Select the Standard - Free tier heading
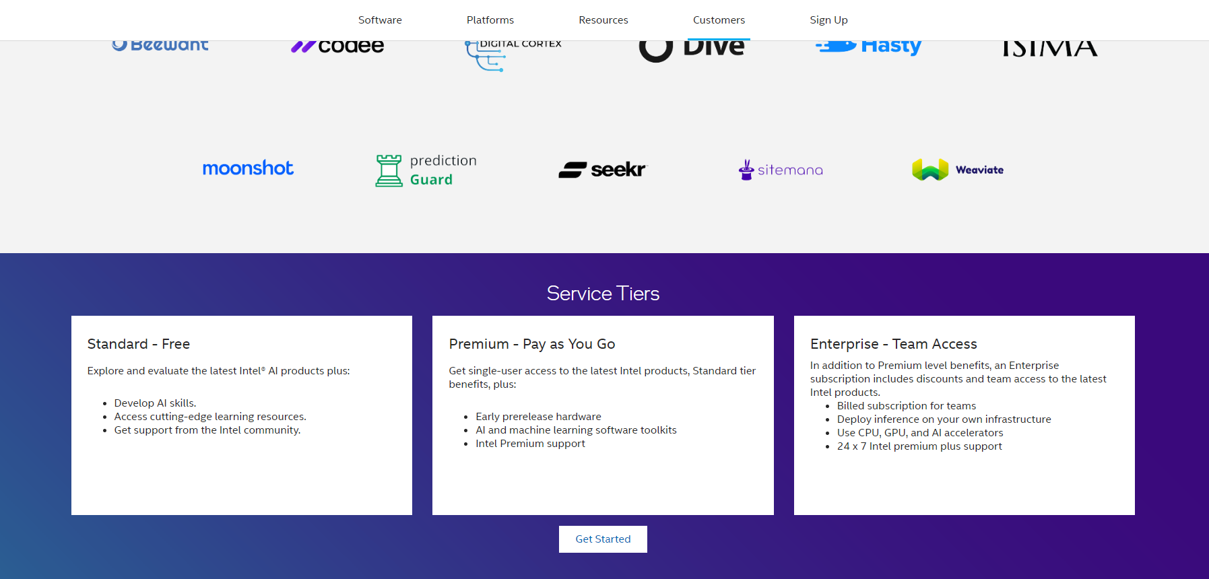The width and height of the screenshot is (1209, 579). [139, 344]
